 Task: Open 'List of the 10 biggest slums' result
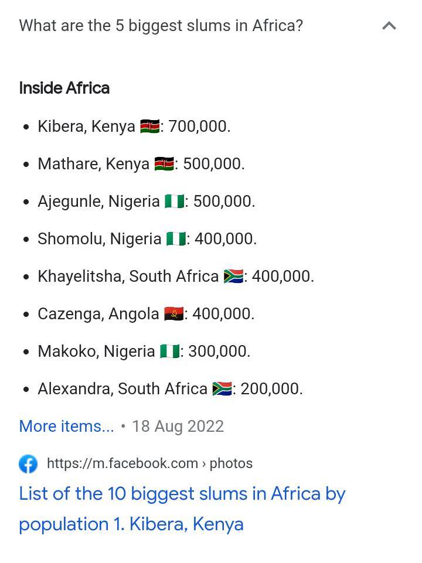pos(182,509)
